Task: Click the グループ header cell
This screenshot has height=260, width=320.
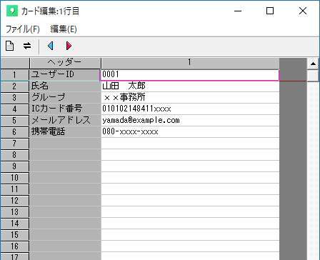Action: pos(65,98)
